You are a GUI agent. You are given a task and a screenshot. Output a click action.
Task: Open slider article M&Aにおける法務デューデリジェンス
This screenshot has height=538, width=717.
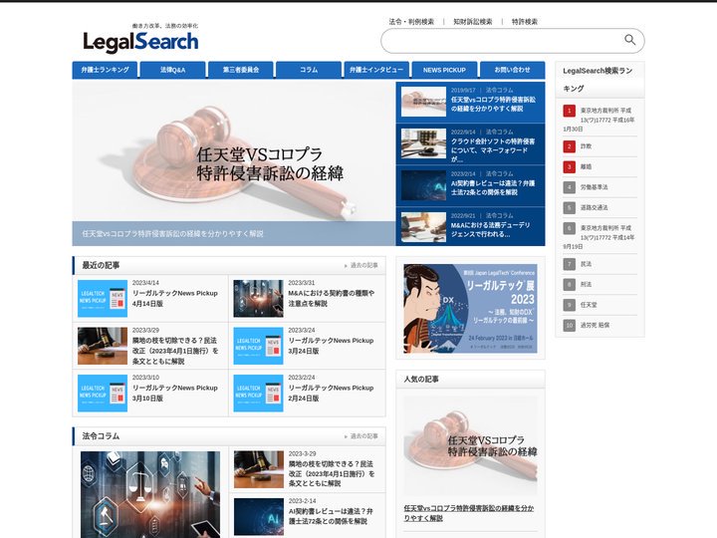[x=491, y=230]
